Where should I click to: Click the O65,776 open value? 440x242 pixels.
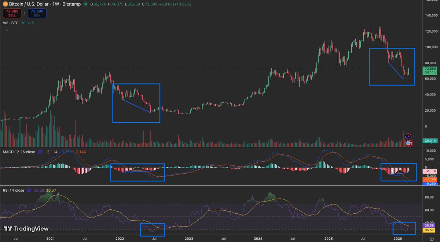click(98, 4)
